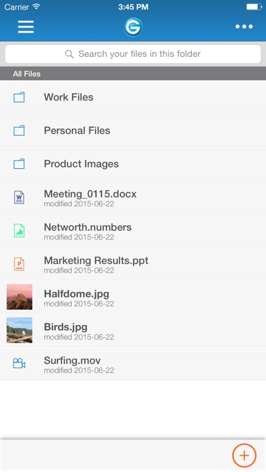Select the Surfing.mov file entry
Screen dimensions: 266x472
(133, 363)
